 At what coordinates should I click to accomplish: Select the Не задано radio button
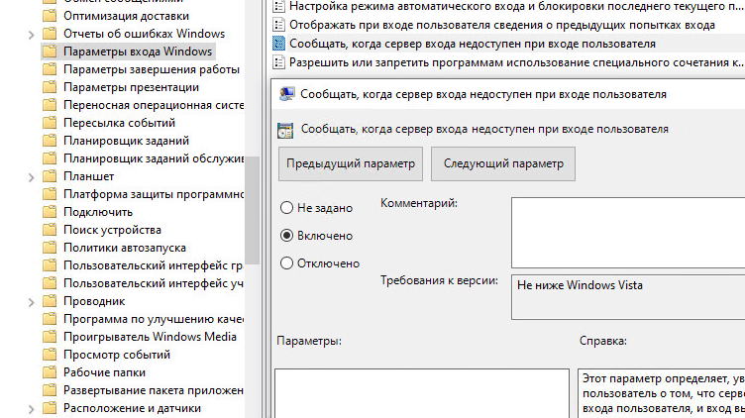tap(287, 208)
